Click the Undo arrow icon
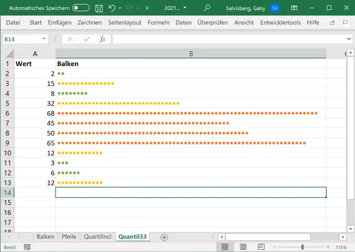This screenshot has height=252, width=355. 111,8
